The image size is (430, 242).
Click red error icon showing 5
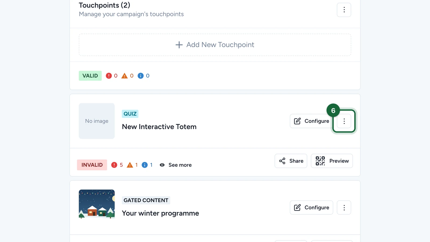tap(114, 165)
